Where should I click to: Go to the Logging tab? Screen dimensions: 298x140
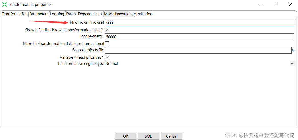point(57,14)
